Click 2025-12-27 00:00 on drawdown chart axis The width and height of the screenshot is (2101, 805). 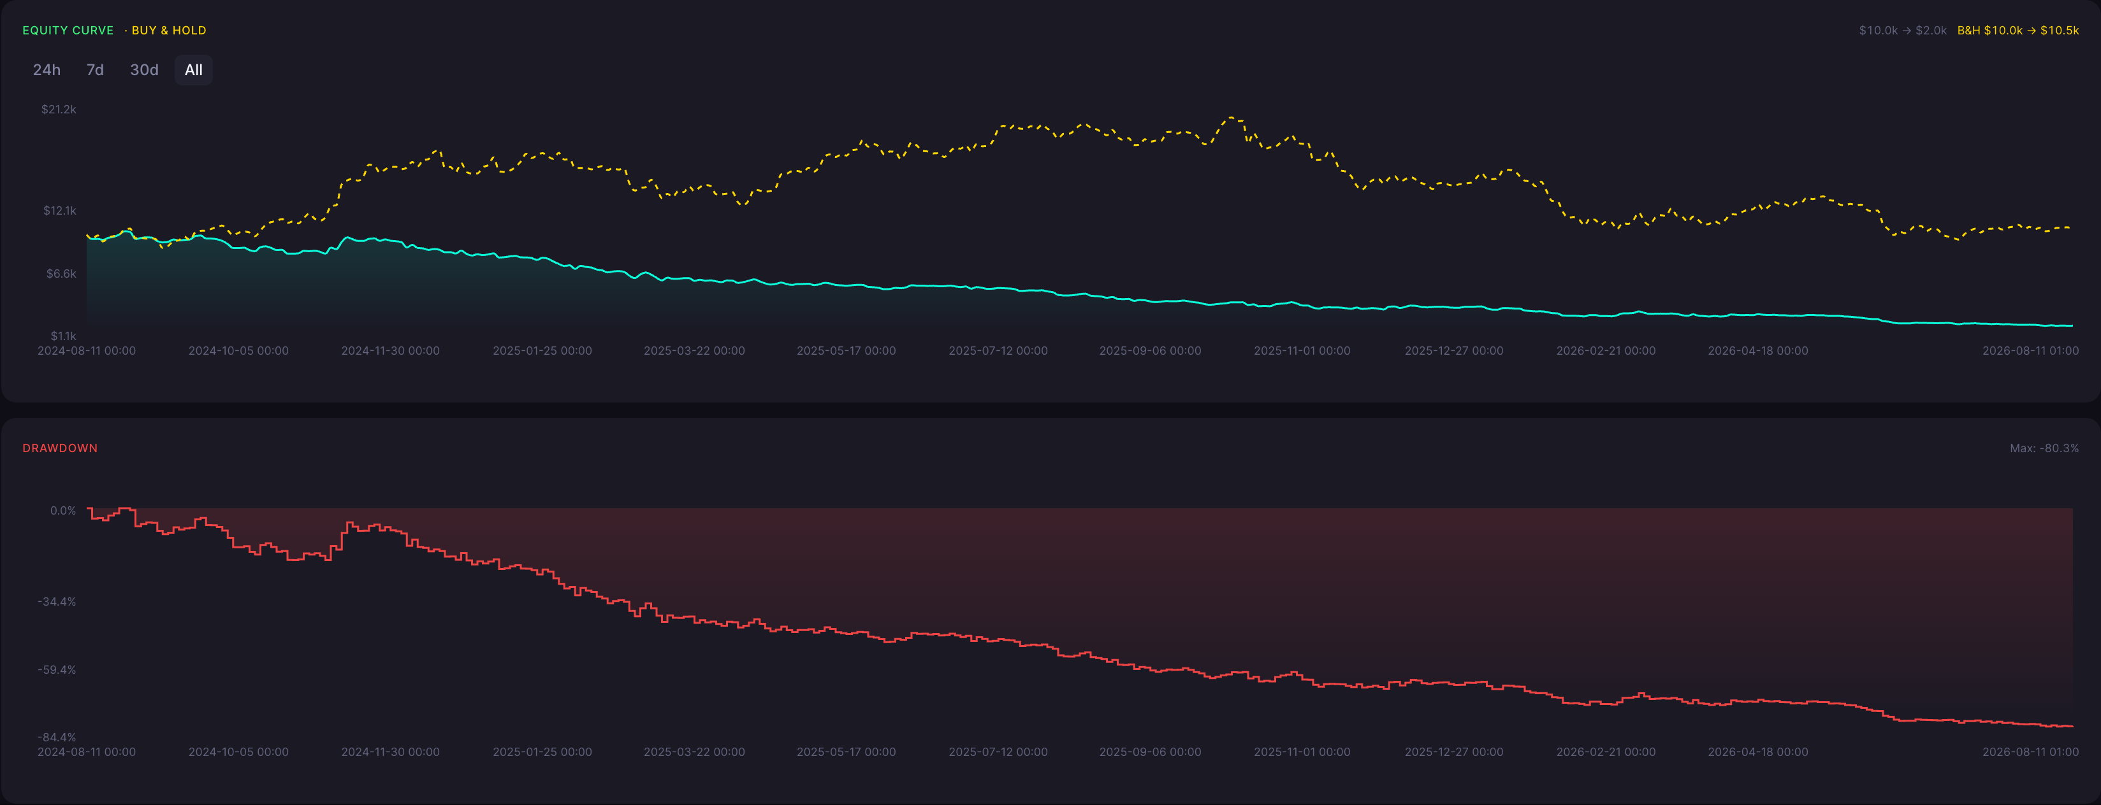pyautogui.click(x=1453, y=752)
